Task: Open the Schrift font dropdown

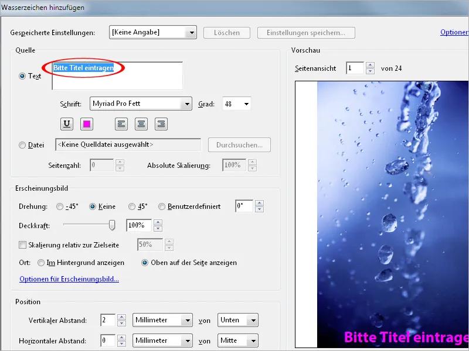Action: pos(141,104)
